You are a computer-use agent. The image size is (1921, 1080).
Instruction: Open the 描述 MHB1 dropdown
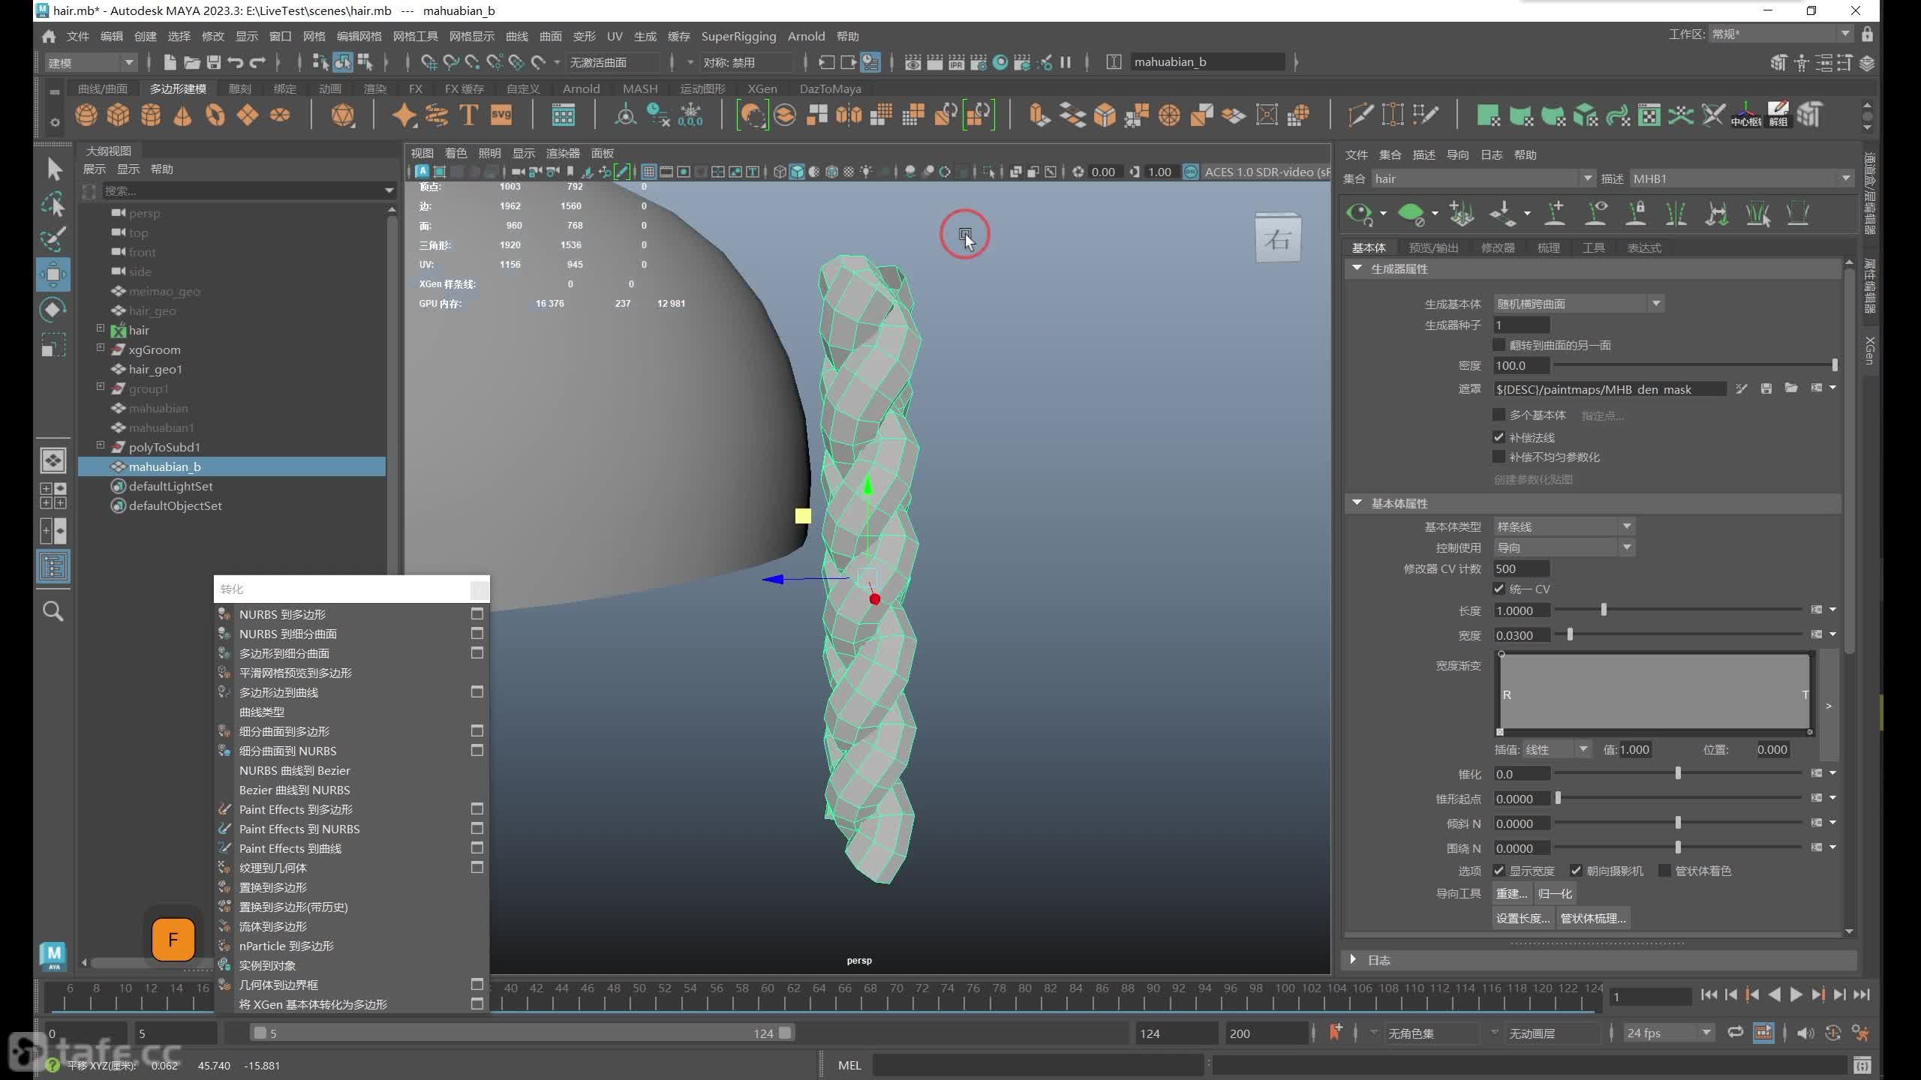click(x=1741, y=178)
